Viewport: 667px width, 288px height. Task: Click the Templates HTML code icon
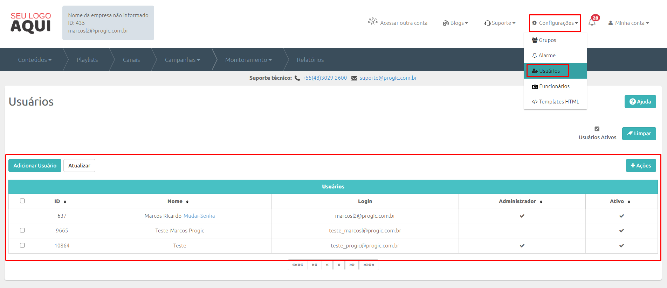coord(535,102)
